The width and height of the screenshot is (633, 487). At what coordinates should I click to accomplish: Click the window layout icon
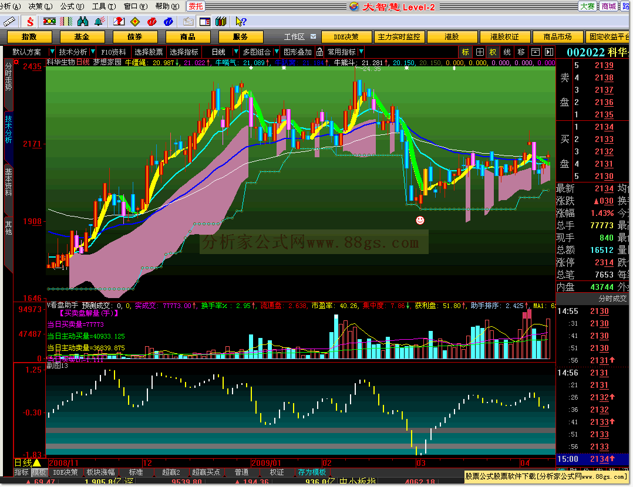[x=205, y=22]
